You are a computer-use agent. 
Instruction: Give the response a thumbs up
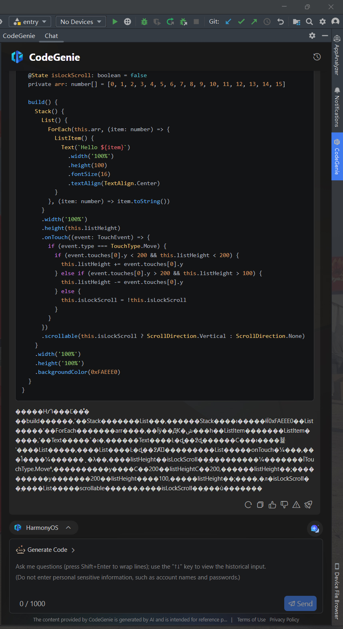[272, 505]
